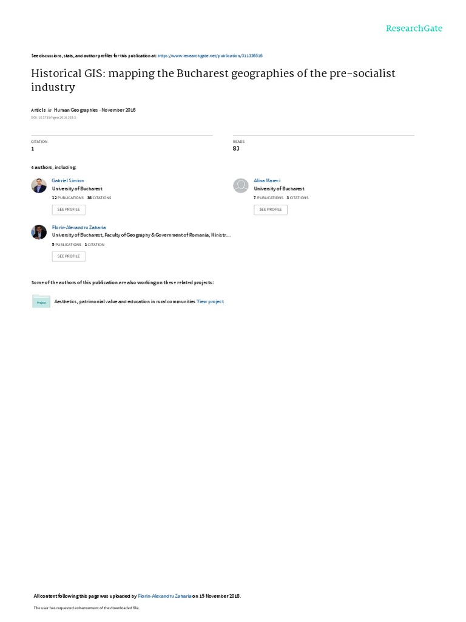466x622 pixels.
Task: Click Alina Mareci's avatar placeholder
Action: (x=240, y=185)
